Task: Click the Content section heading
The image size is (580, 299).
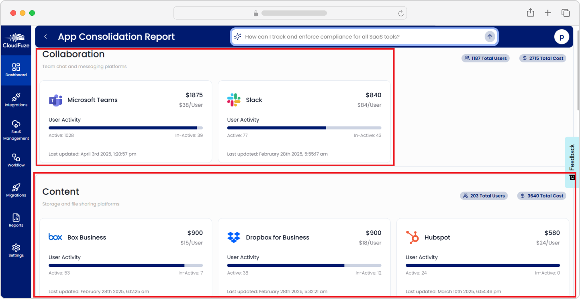Action: tap(61, 191)
